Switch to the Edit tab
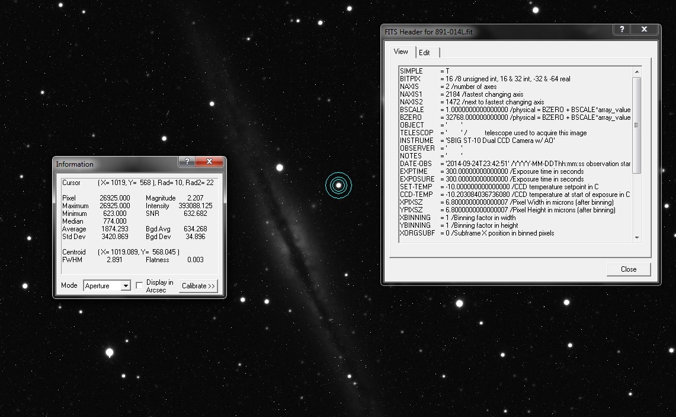This screenshot has height=417, width=676. tap(424, 53)
